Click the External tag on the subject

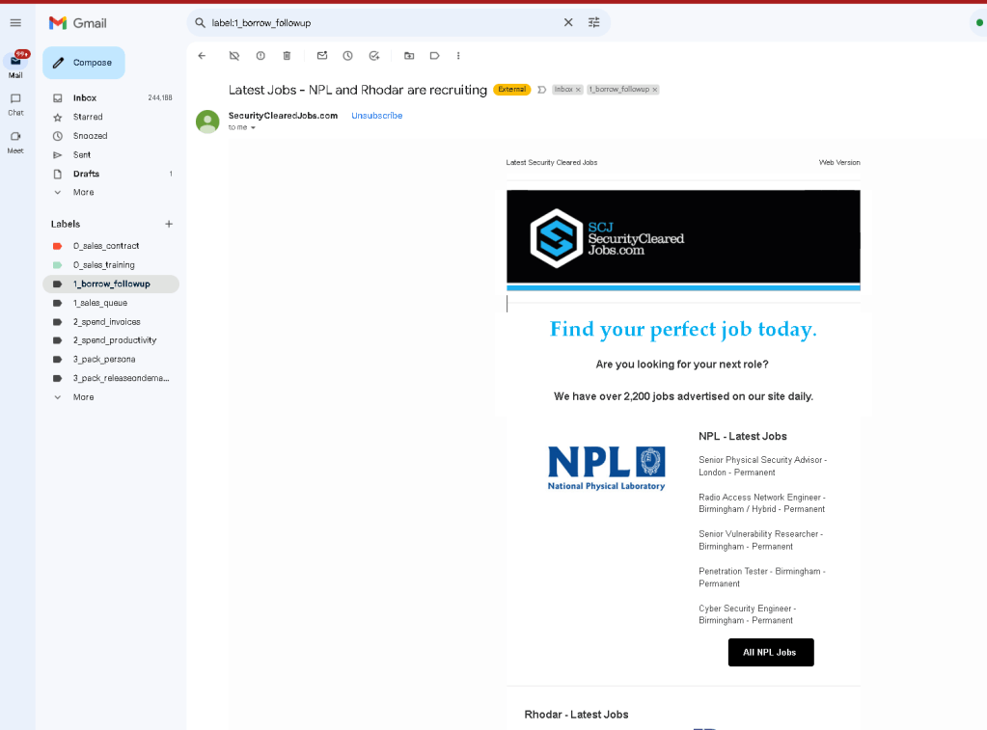click(x=511, y=90)
